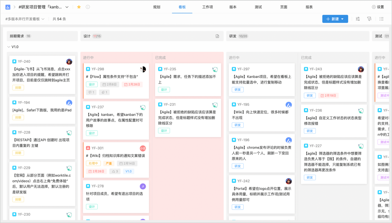Click the YF-297 card ID link
The width and height of the screenshot is (392, 223).
[x=243, y=69]
